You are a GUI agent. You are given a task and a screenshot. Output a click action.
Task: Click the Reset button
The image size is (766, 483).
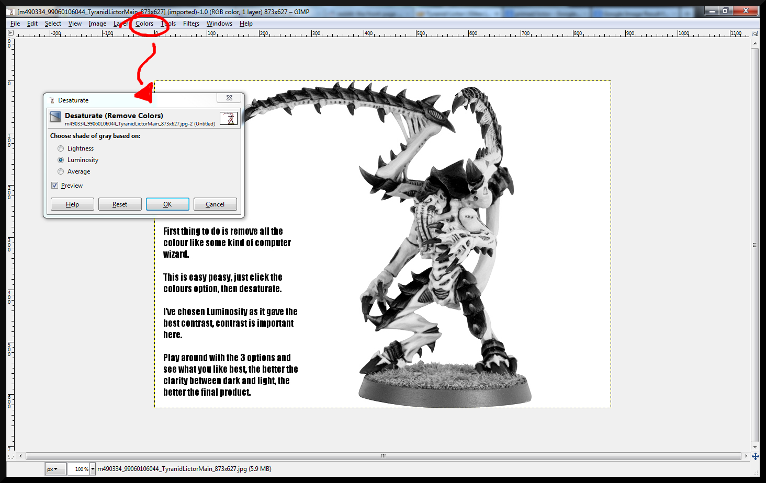point(120,204)
